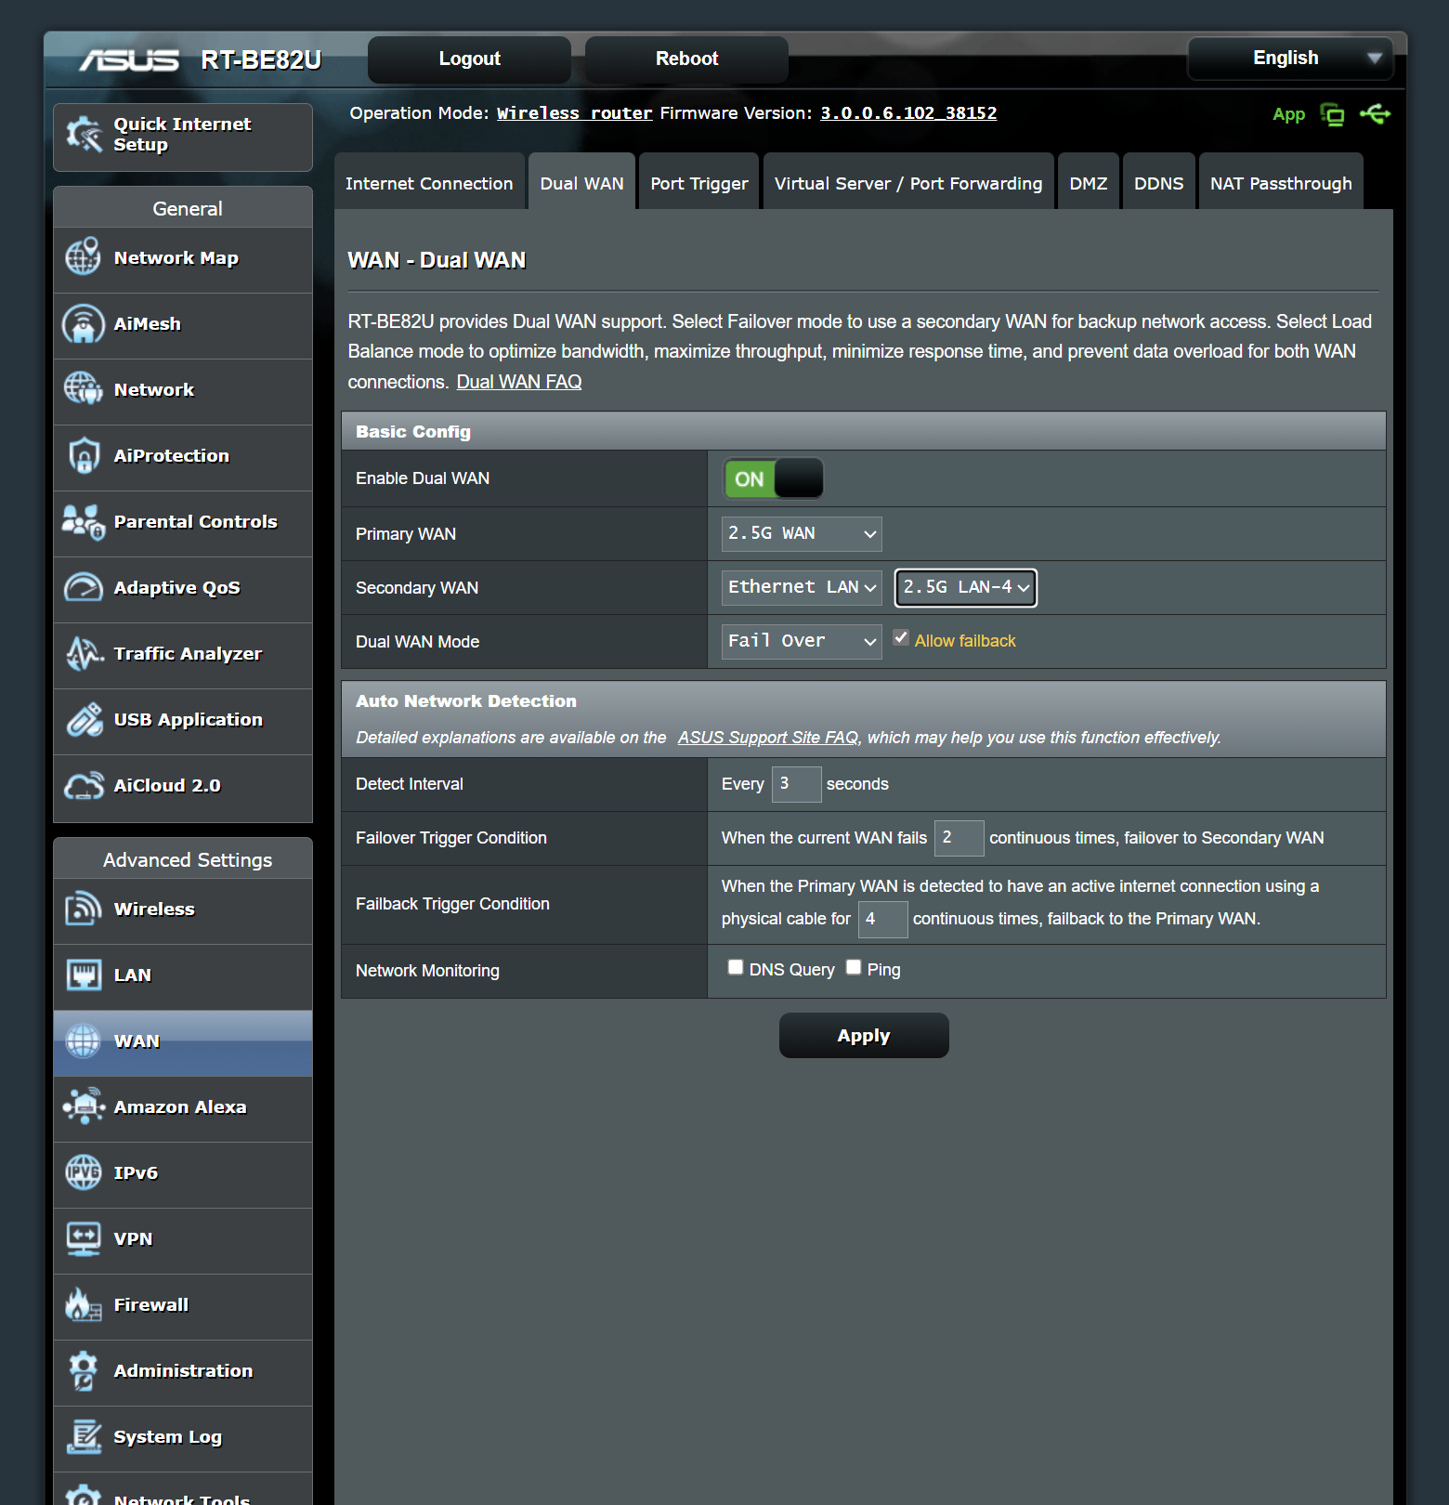Enable Ping monitoring checkbox
This screenshot has height=1505, width=1449.
coord(854,967)
